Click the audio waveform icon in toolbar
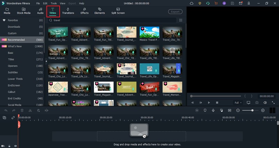Screen dimensions: 279x148 pos(46,110)
